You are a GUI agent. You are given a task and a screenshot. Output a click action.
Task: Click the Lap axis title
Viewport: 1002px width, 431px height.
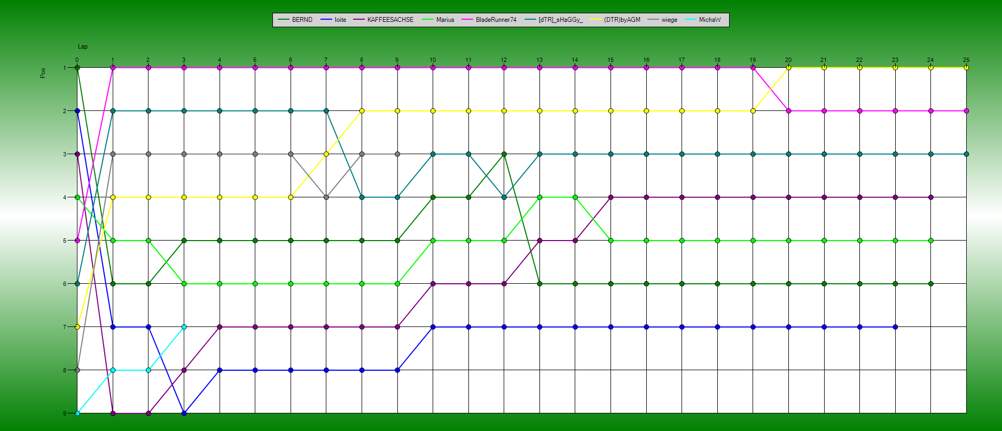click(83, 46)
